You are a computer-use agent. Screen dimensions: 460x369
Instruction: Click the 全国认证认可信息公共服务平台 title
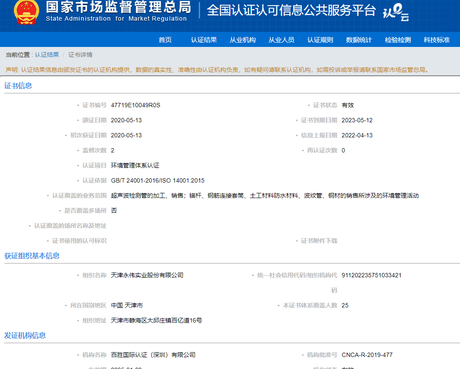[291, 10]
